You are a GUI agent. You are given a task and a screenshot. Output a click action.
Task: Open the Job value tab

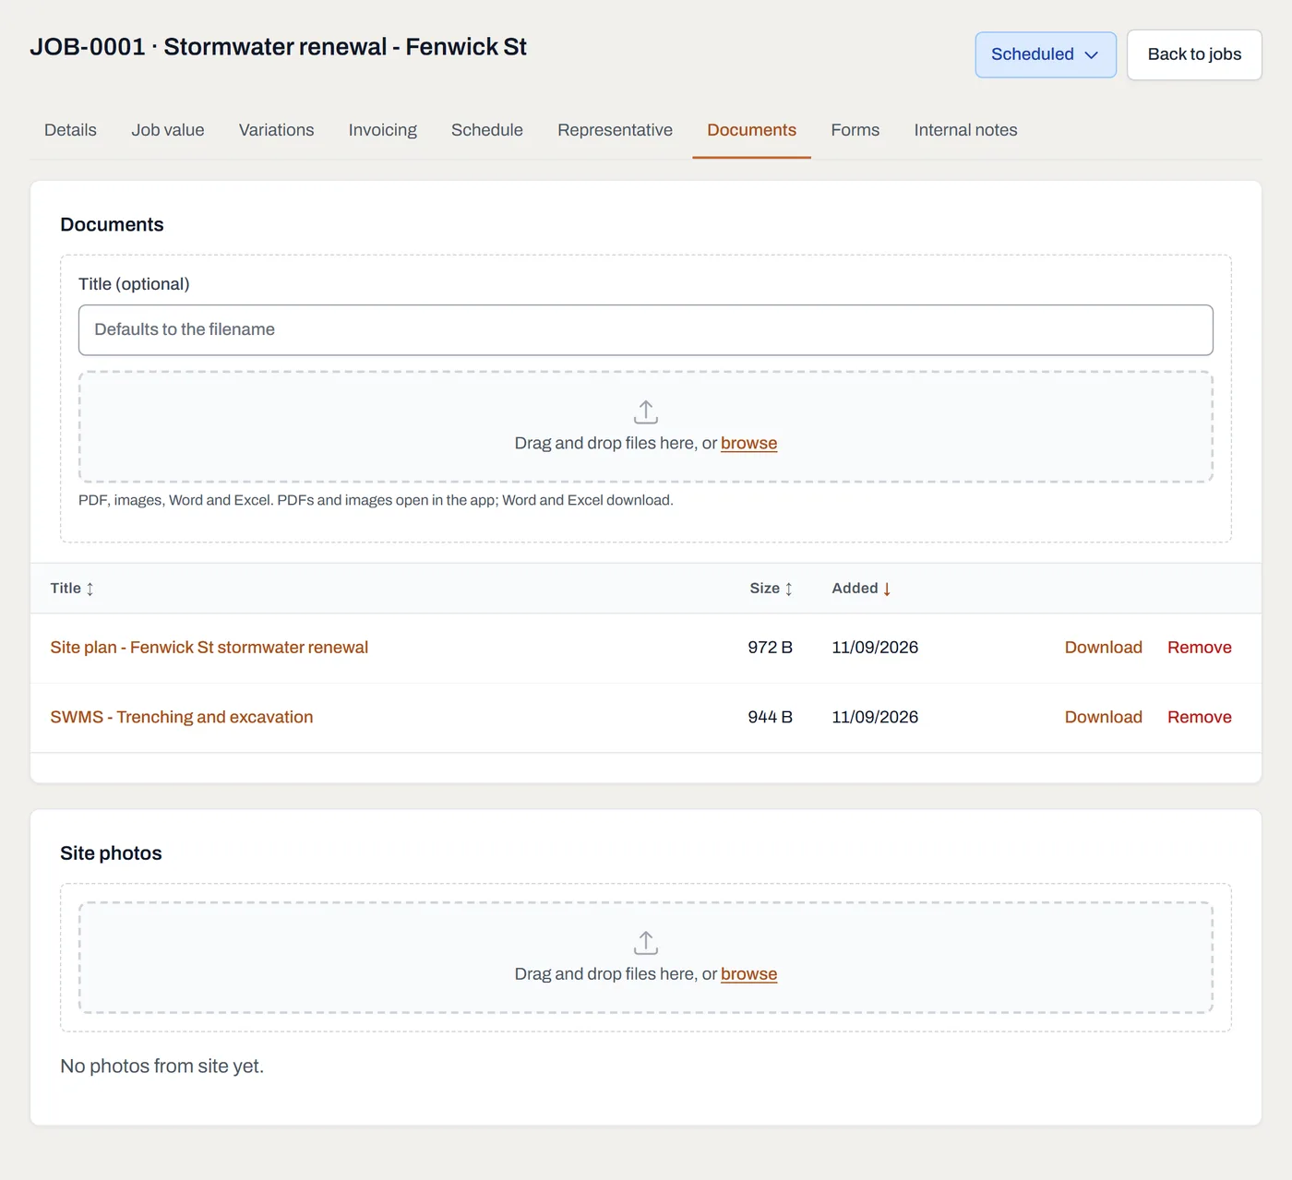(x=168, y=130)
